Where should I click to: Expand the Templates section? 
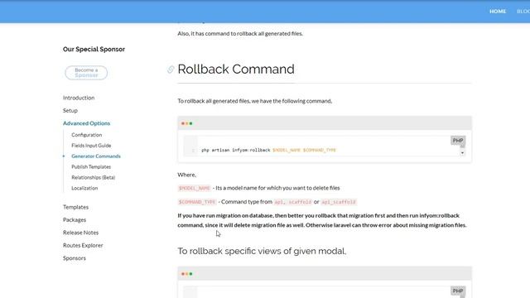point(75,207)
